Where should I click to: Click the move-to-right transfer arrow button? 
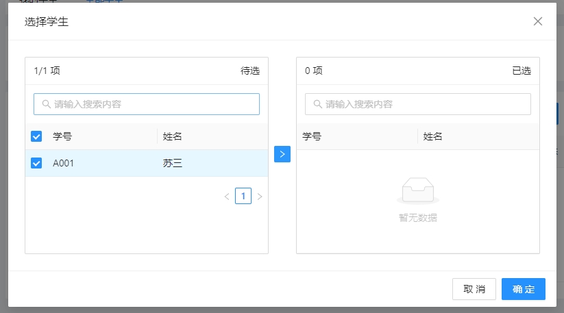tap(282, 154)
